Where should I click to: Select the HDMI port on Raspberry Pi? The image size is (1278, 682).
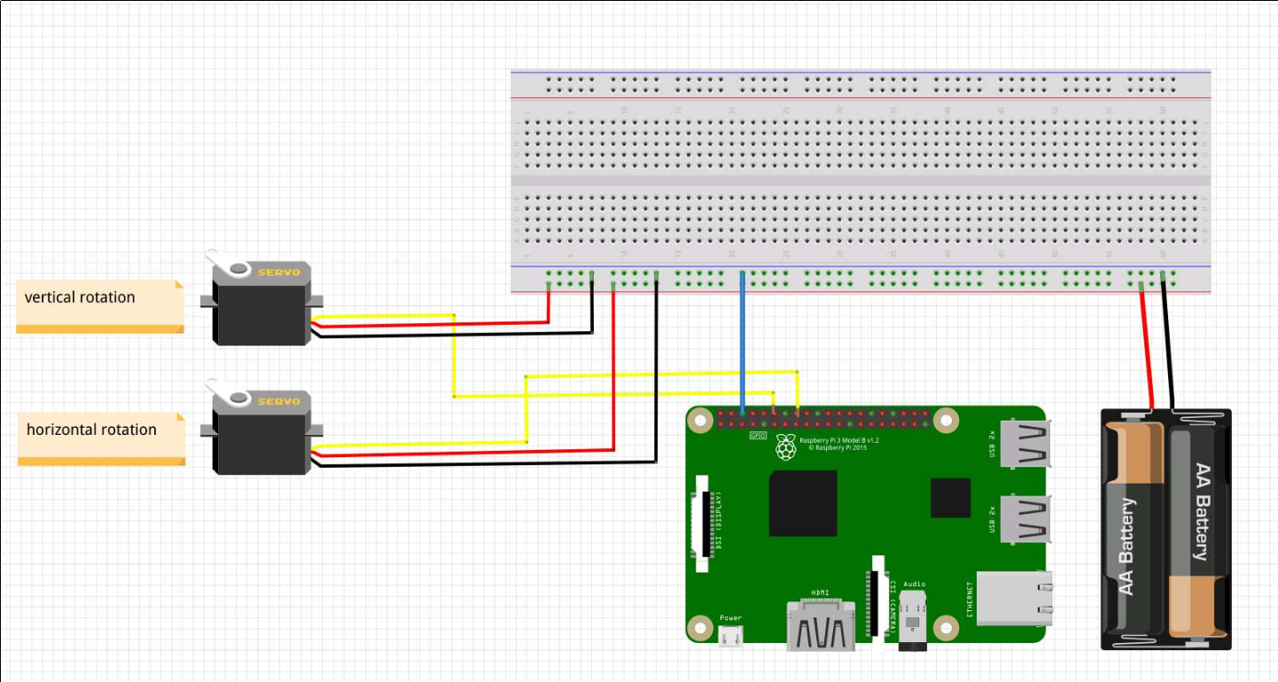coord(822,626)
